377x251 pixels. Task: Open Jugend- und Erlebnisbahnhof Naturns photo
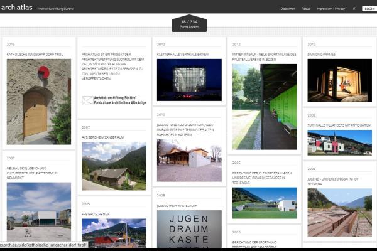tap(339, 212)
